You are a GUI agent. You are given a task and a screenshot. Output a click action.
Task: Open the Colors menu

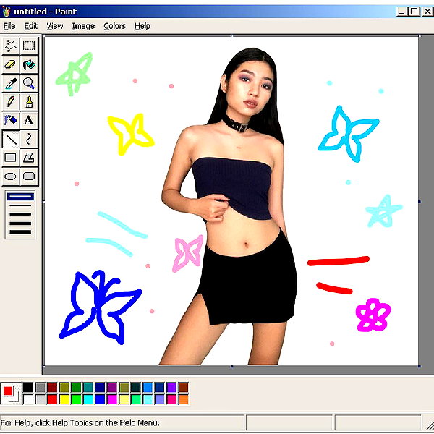coord(114,26)
